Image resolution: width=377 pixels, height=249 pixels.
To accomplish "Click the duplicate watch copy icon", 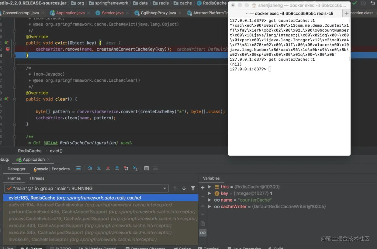I will [203, 224].
